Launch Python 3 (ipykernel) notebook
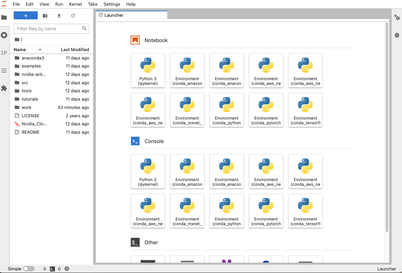Screen dimensions: 402x273 (x=148, y=71)
